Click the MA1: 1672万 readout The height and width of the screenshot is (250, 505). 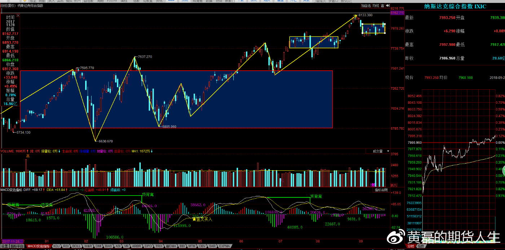click(142, 151)
